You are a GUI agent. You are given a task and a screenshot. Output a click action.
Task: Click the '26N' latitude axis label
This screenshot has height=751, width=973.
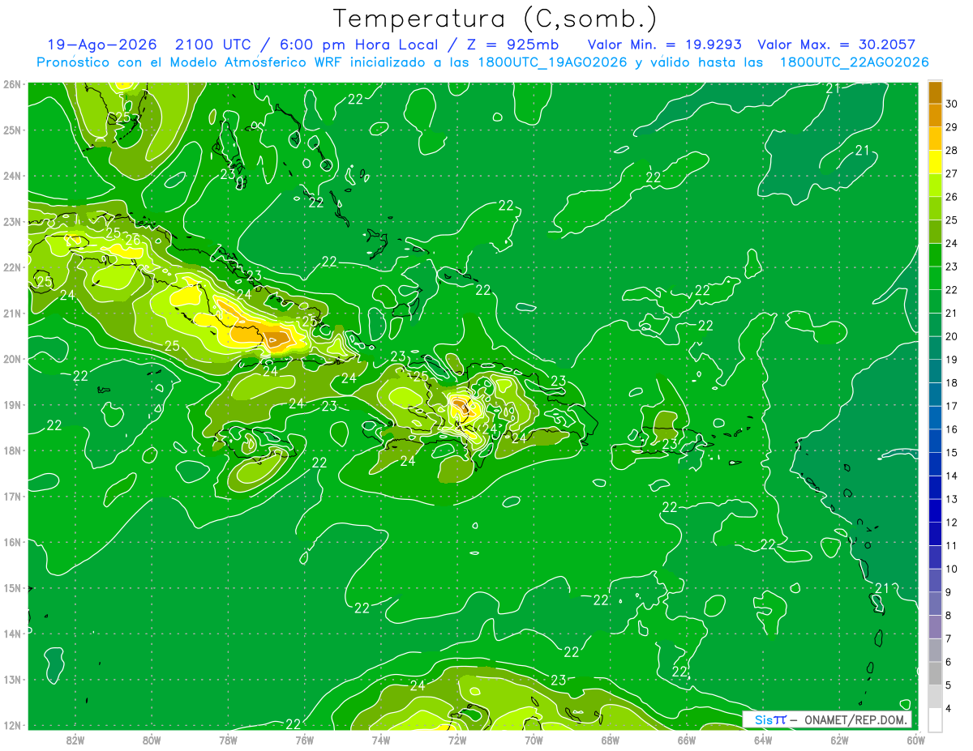pos(12,84)
